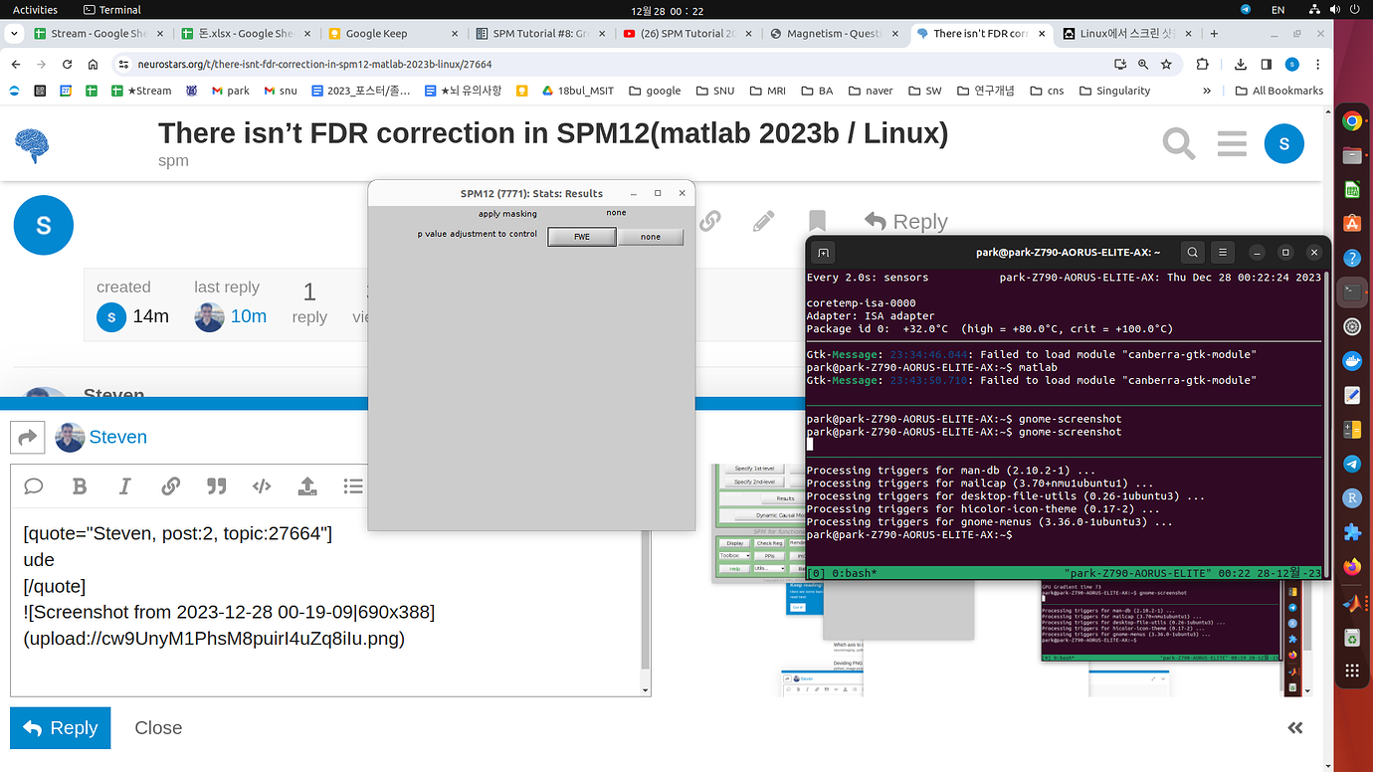This screenshot has width=1373, height=772.
Task: Select the Bold formatting icon in the composer
Action: (80, 485)
